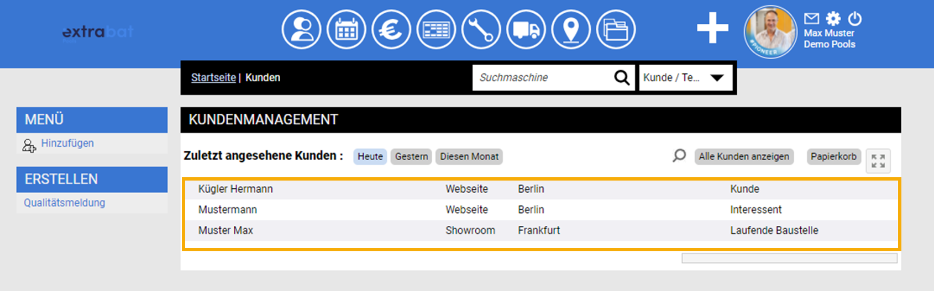Viewport: 934px width, 291px height.
Task: Click the map location pin icon
Action: click(571, 29)
